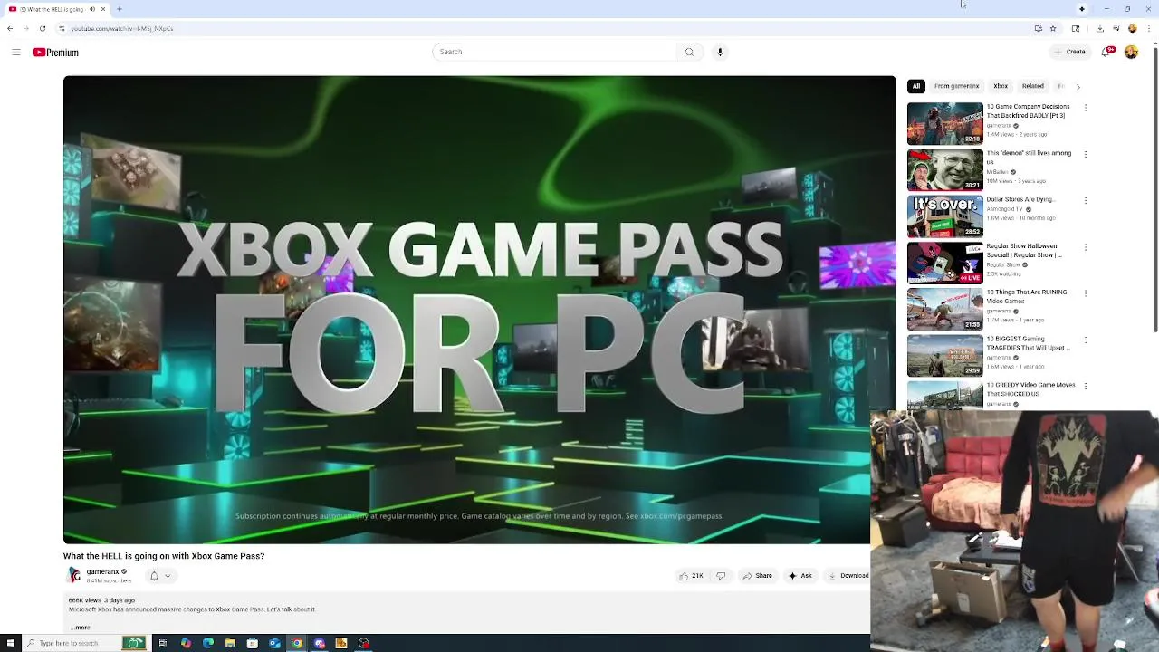This screenshot has height=652, width=1159.
Task: Open Microsoft Edge from the taskbar
Action: point(208,643)
